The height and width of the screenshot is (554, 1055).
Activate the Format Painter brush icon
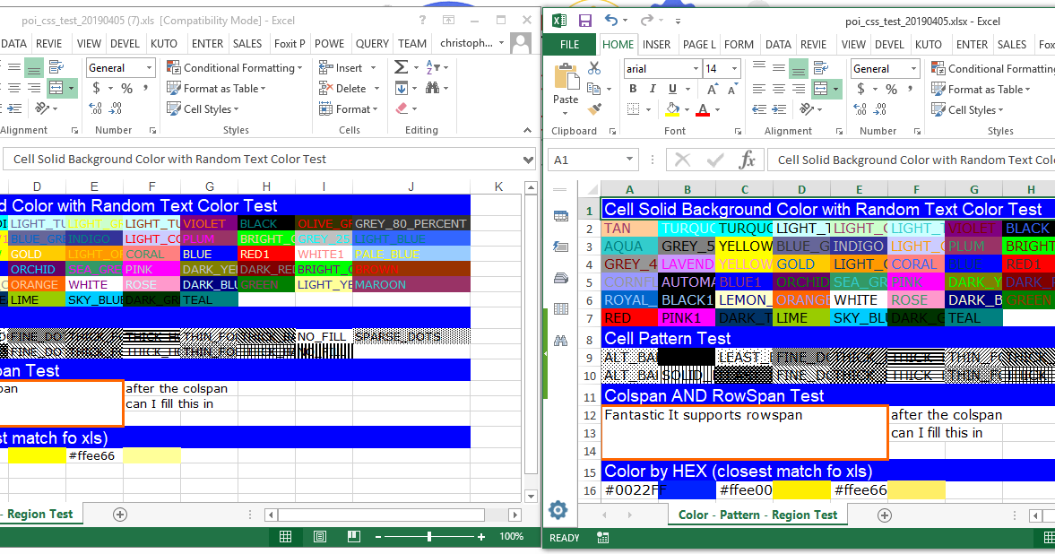[593, 109]
